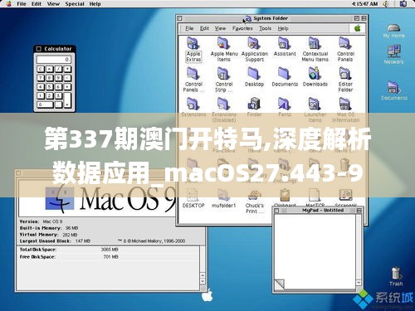
Task: Click the 0 key on the Calculator
Action: click(x=45, y=104)
